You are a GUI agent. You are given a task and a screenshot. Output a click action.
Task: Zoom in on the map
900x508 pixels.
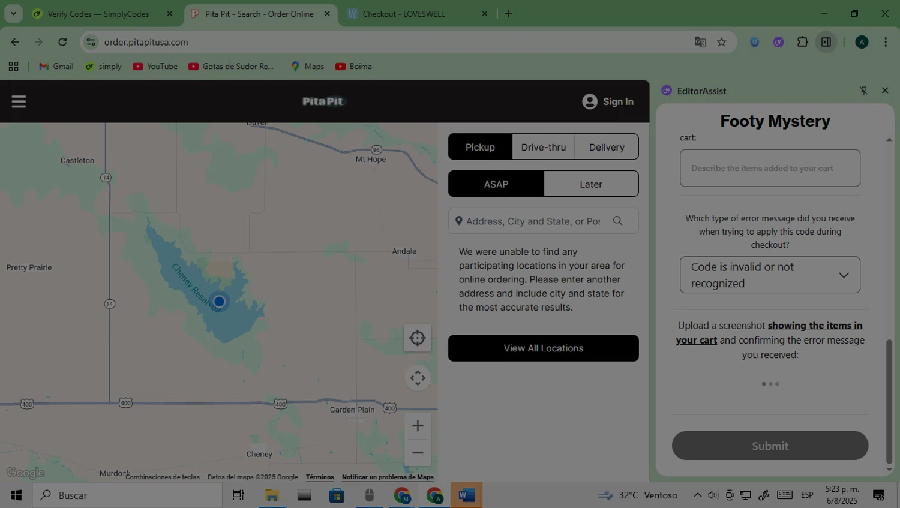click(x=418, y=426)
